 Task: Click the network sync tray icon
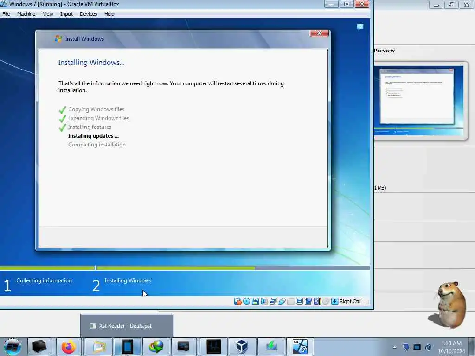tap(428, 347)
